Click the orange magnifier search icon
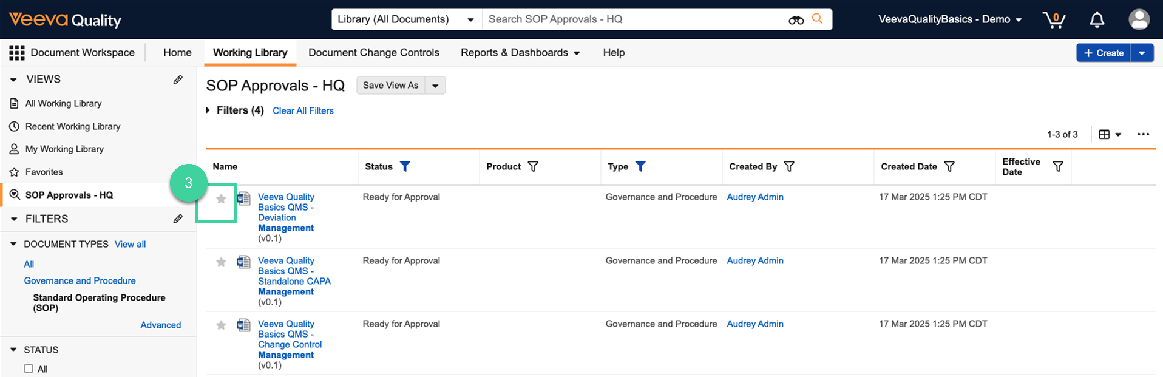Viewport: 1163px width, 377px height. pyautogui.click(x=818, y=19)
